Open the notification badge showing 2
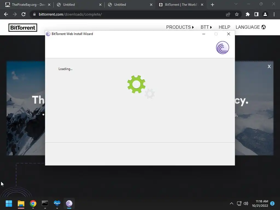 coord(272,203)
